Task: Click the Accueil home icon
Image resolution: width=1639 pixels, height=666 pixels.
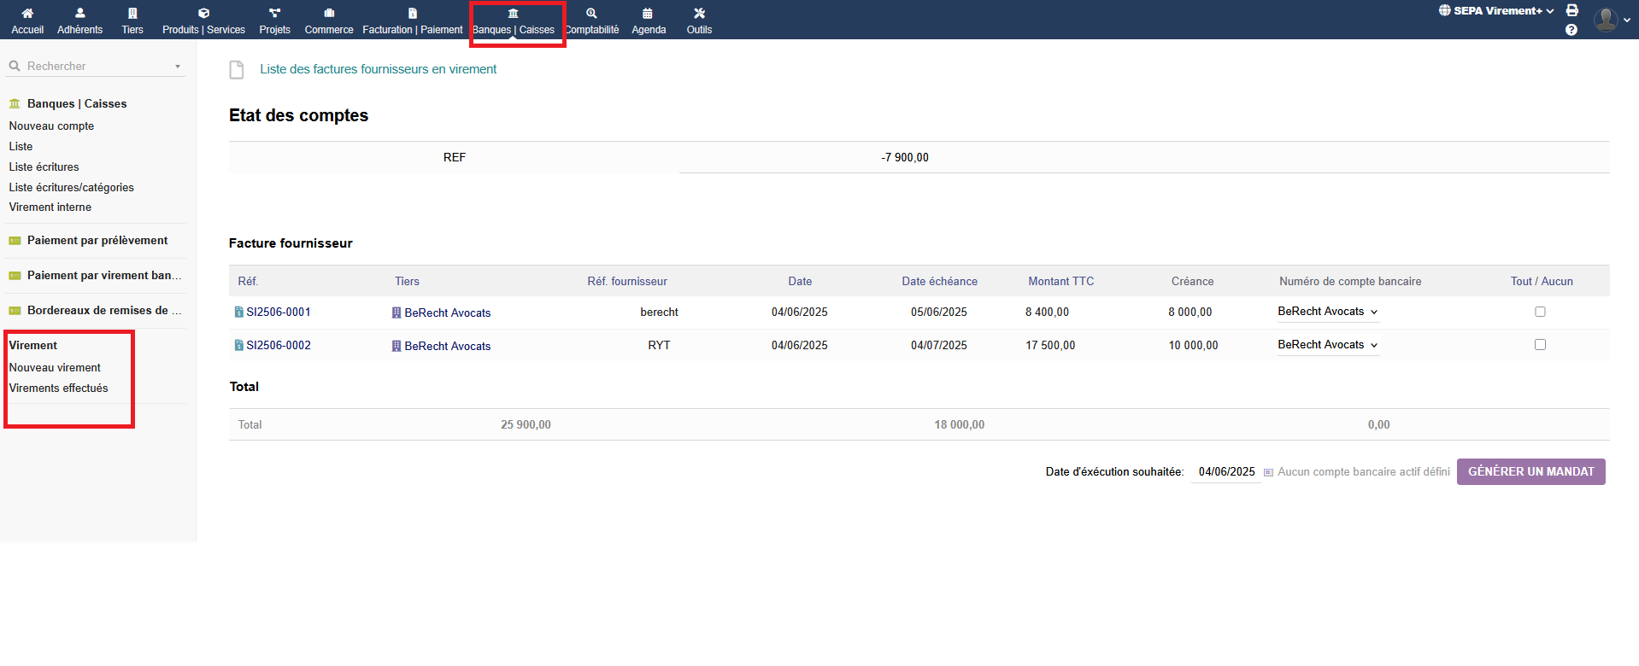Action: point(27,14)
